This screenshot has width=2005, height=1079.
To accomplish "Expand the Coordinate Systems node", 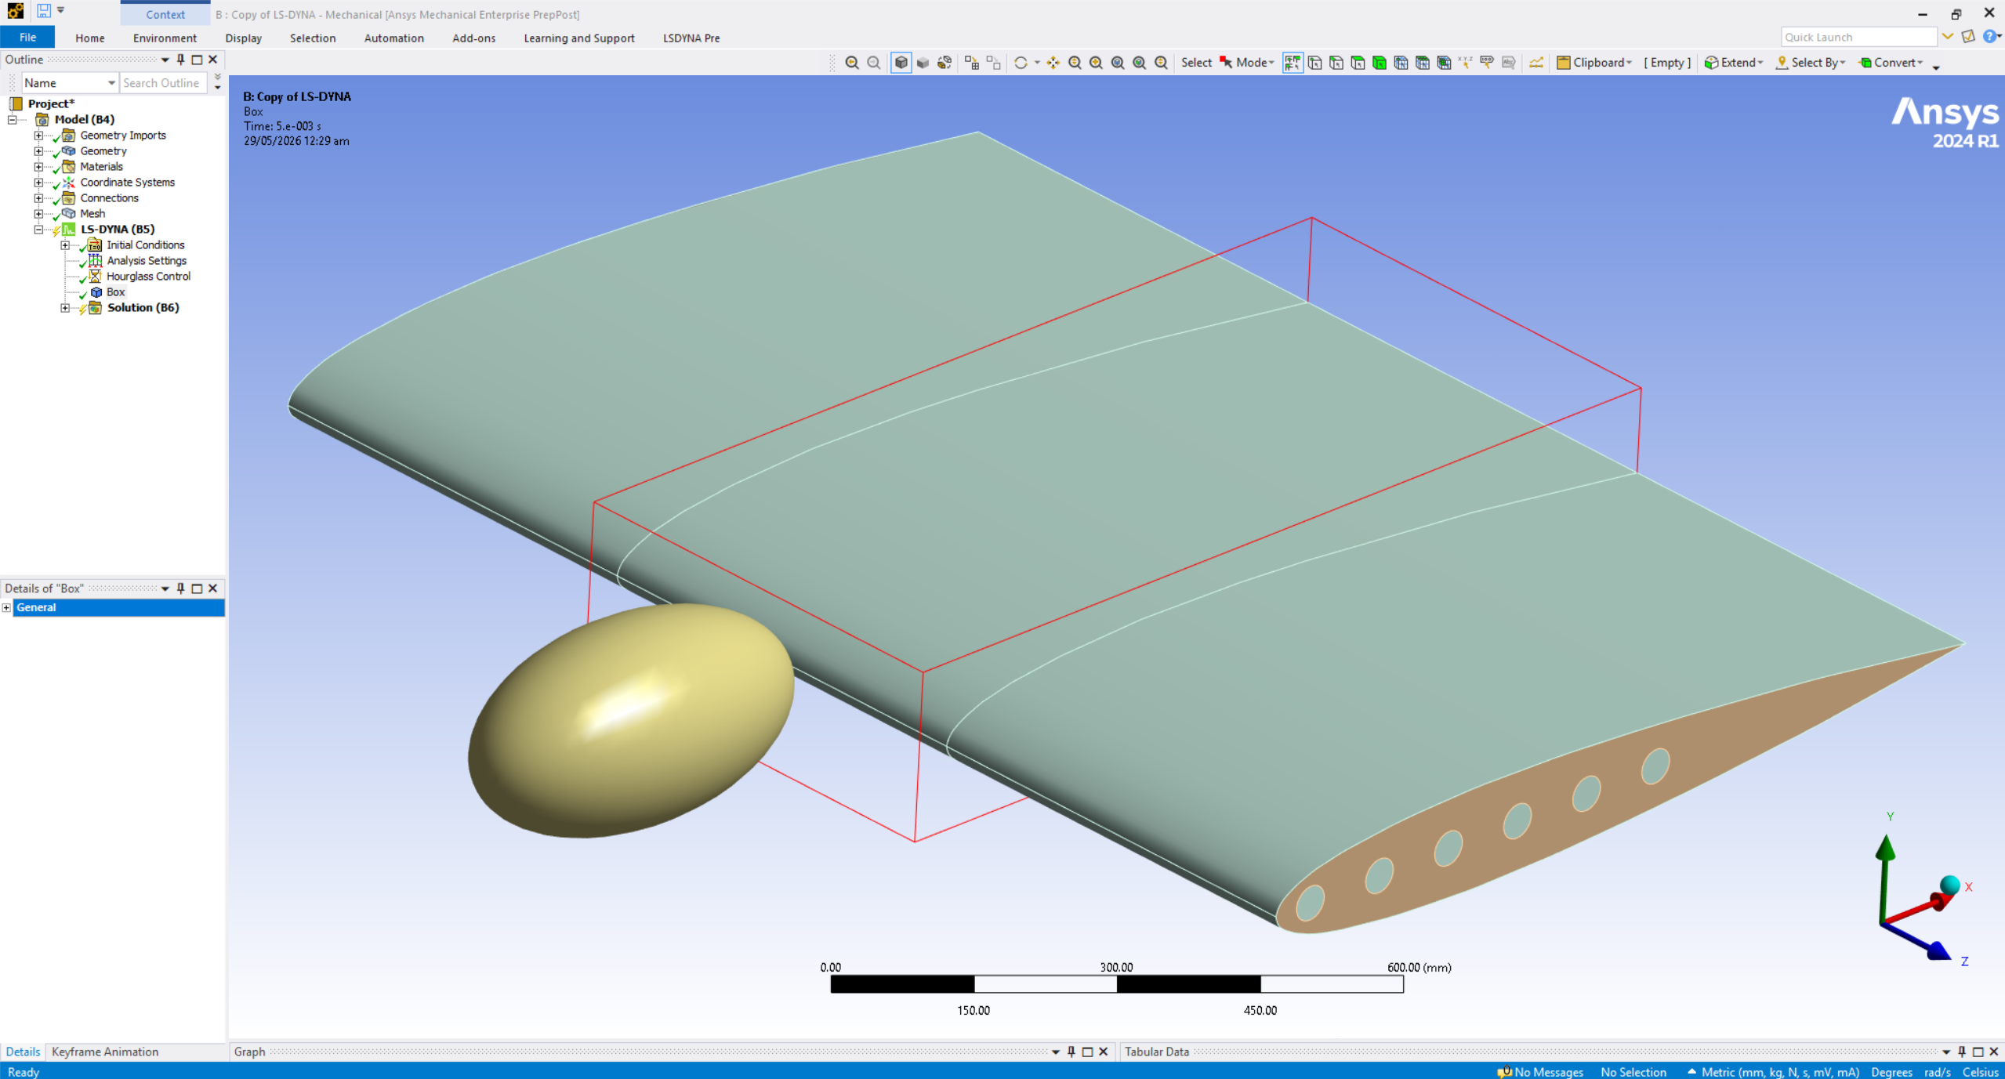I will click(38, 183).
